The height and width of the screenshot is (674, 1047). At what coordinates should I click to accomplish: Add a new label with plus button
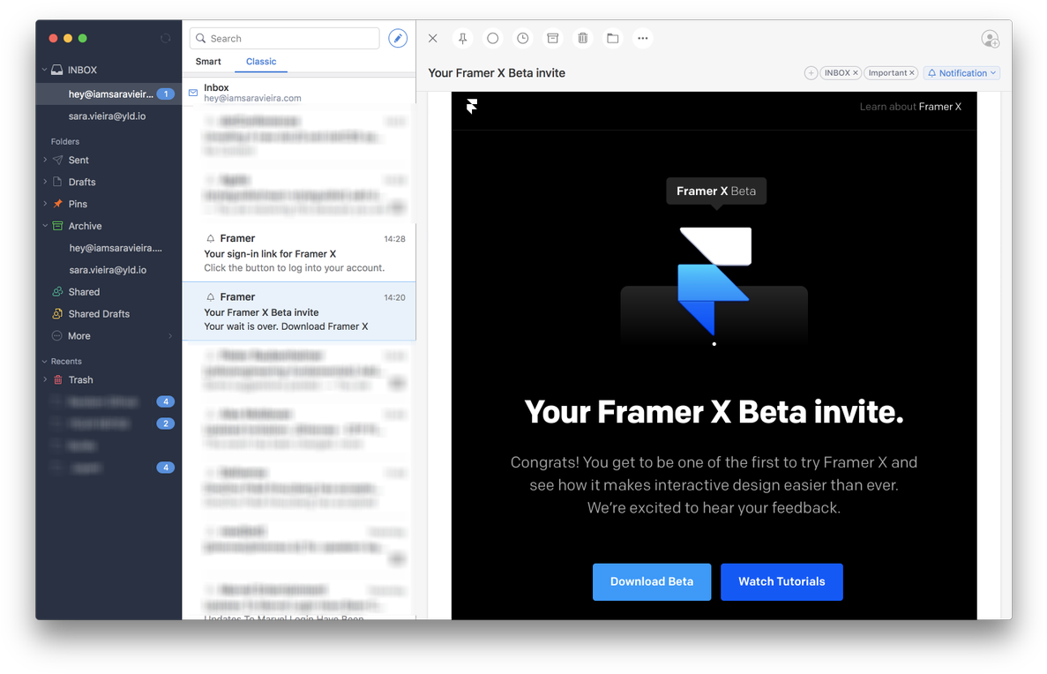(811, 73)
